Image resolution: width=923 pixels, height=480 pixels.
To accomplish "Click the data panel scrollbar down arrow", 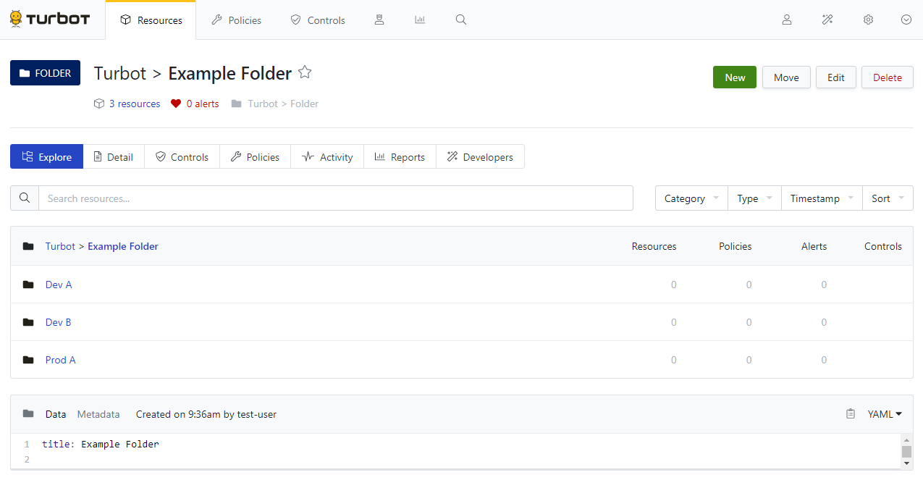I will point(906,463).
